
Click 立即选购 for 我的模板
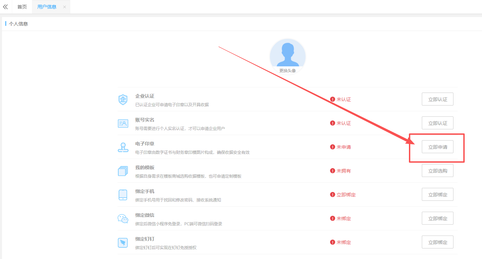click(437, 171)
